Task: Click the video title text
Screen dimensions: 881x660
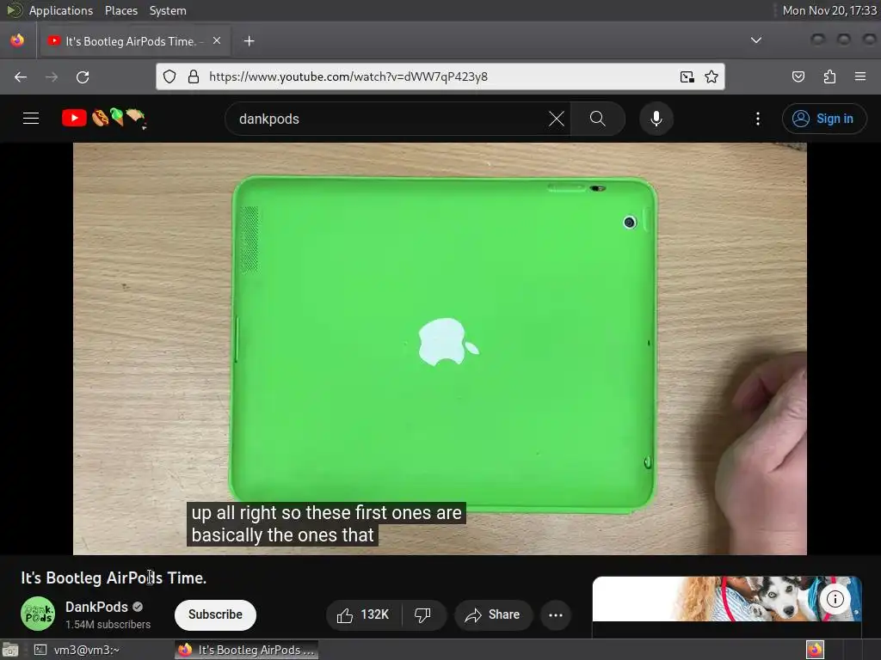Action: pos(114,578)
